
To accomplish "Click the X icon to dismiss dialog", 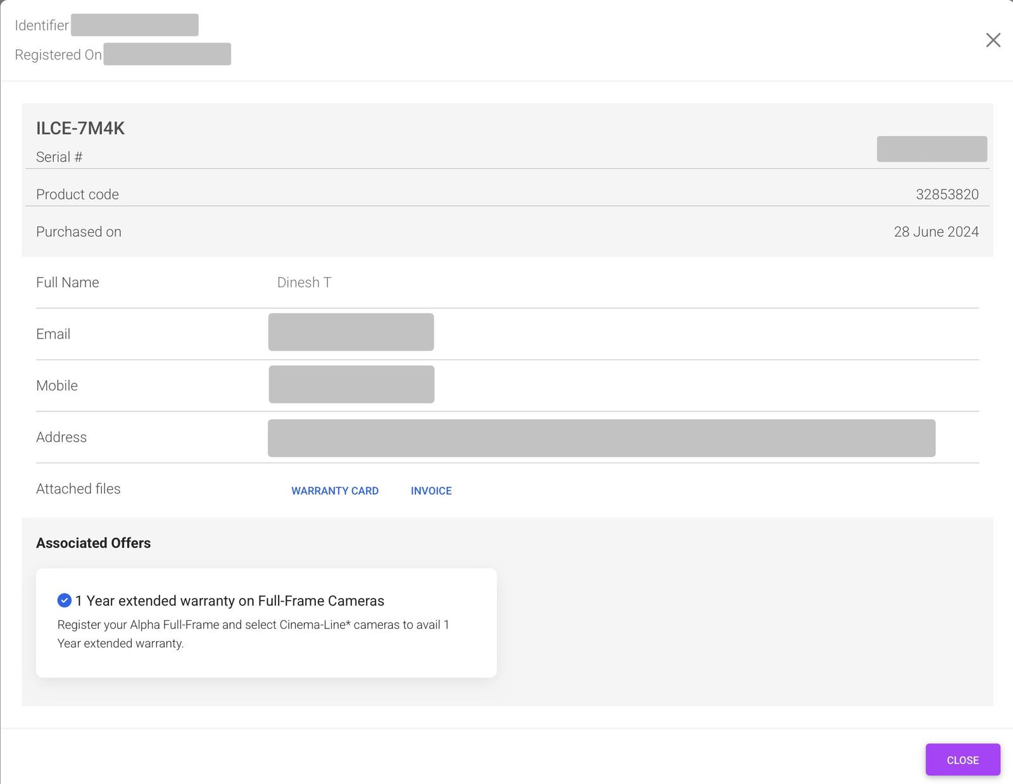I will pos(993,40).
